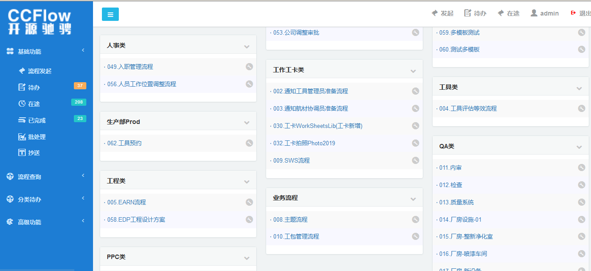The width and height of the screenshot is (591, 271).
Task: Open the 008.主题流程 link
Action: pos(290,219)
